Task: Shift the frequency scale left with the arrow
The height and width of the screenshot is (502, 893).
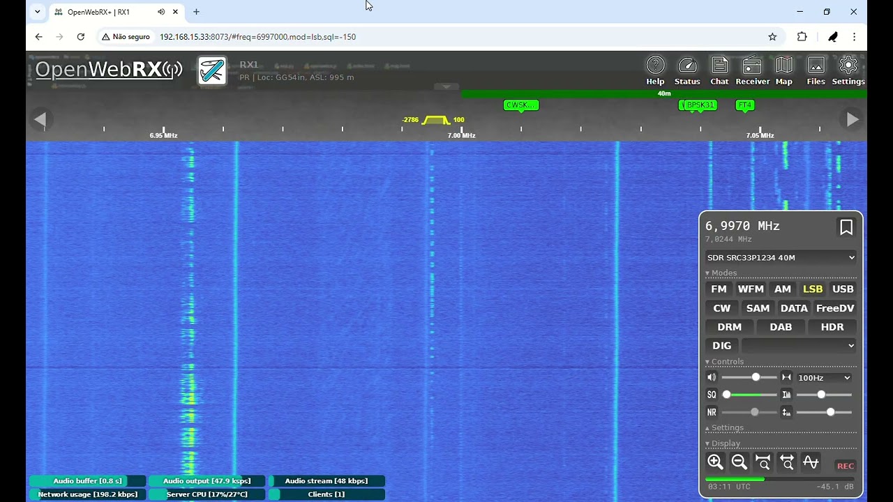Action: coord(40,119)
